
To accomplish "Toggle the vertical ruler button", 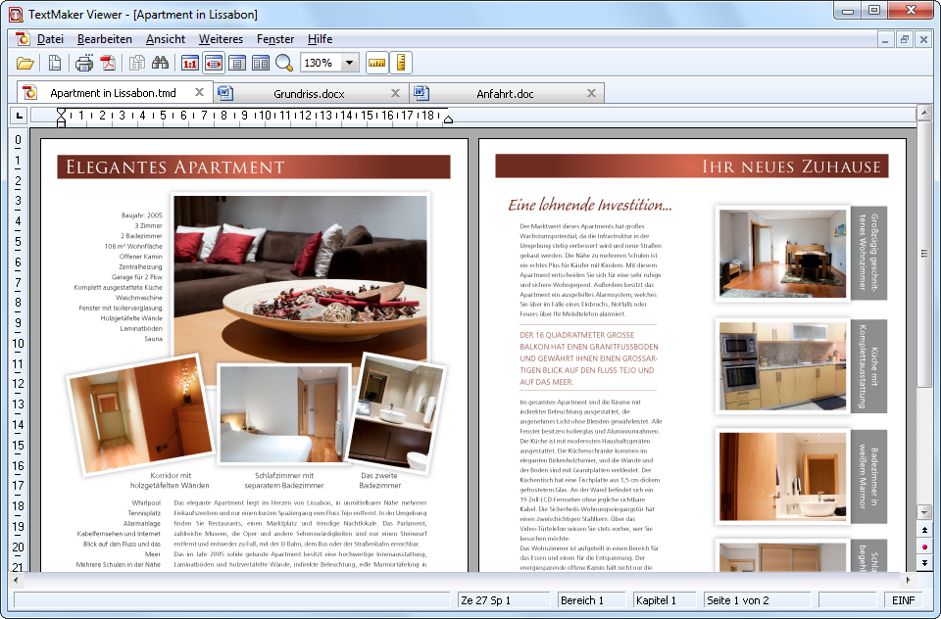I will [401, 63].
